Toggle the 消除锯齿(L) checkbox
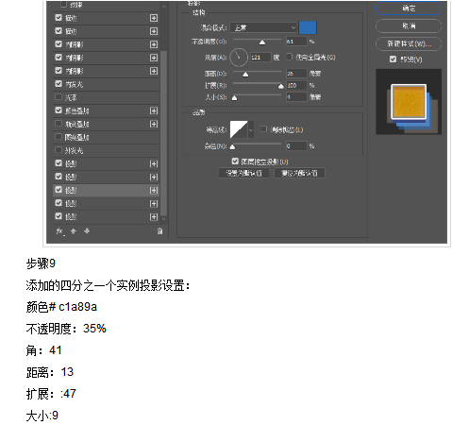Screen dimensions: 452x425 coord(263,129)
